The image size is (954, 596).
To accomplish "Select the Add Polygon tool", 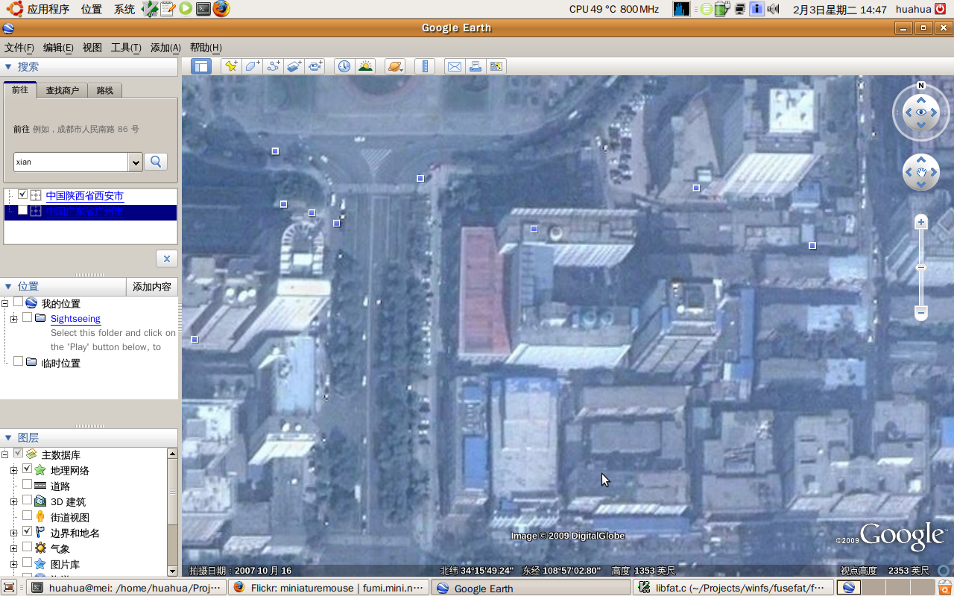I will [x=253, y=66].
